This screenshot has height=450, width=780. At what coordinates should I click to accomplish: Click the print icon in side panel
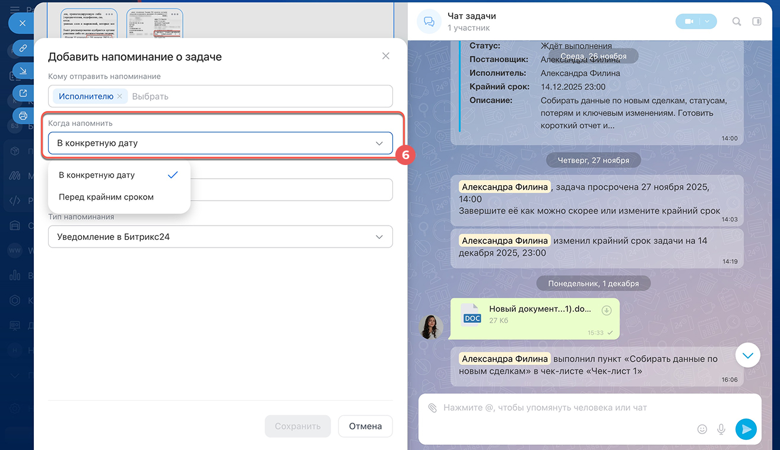click(x=23, y=116)
